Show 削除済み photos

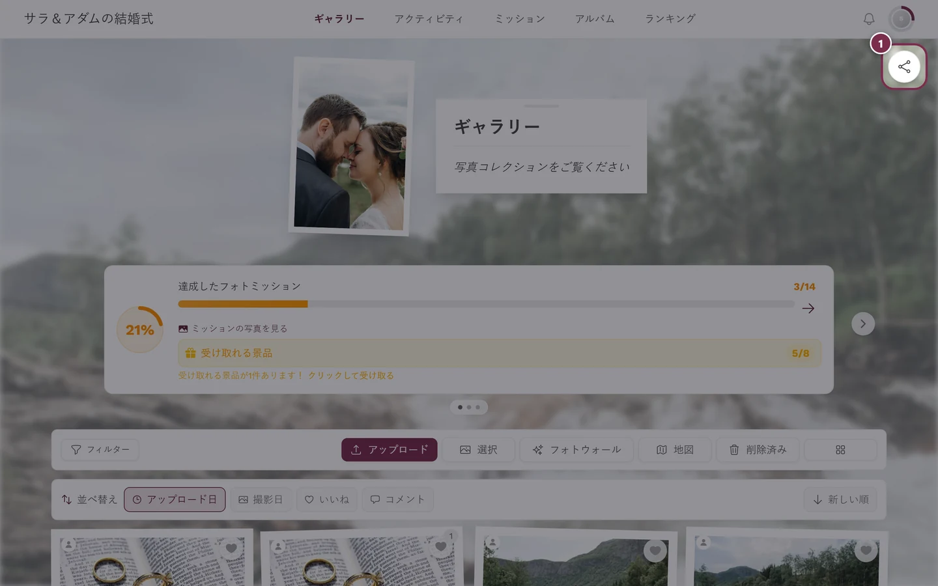[758, 450]
